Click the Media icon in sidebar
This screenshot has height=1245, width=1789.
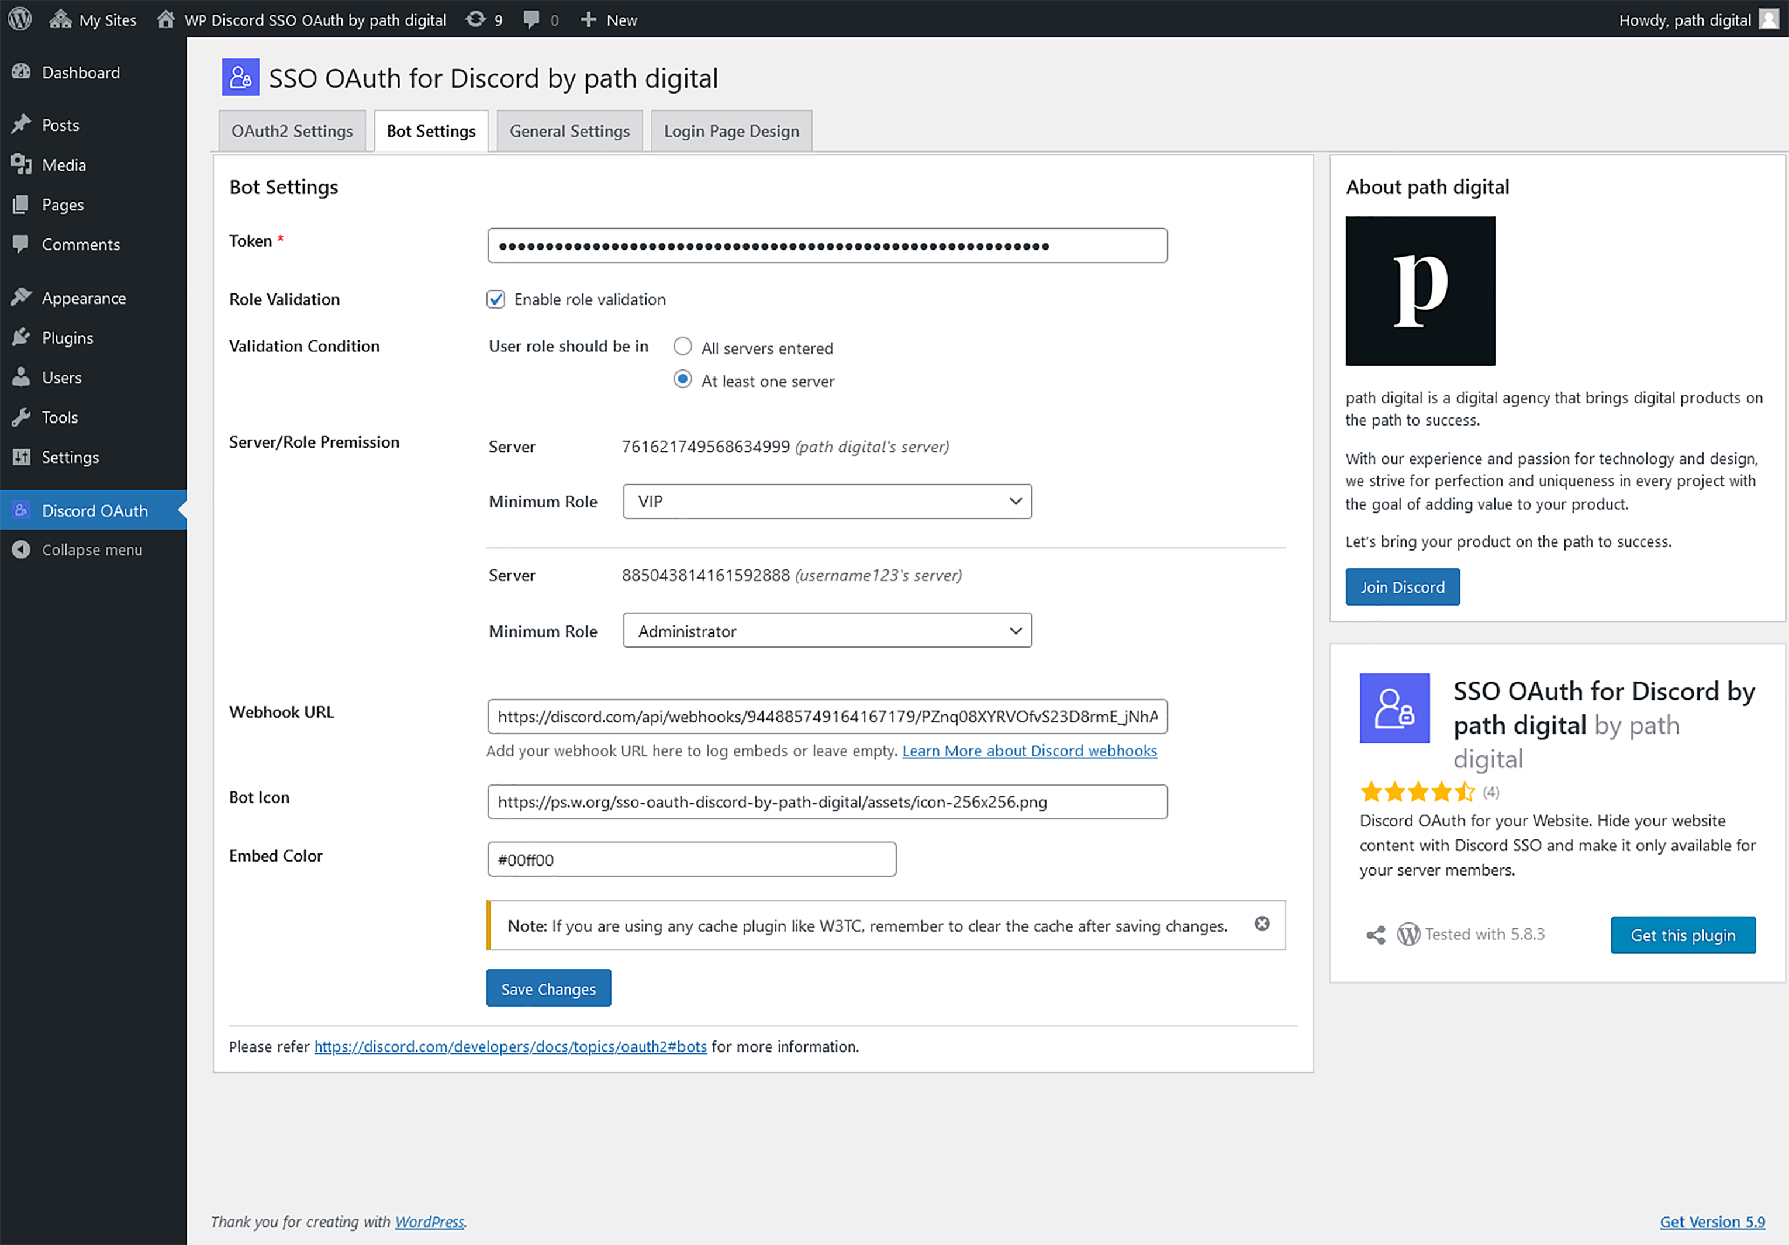[x=21, y=164]
